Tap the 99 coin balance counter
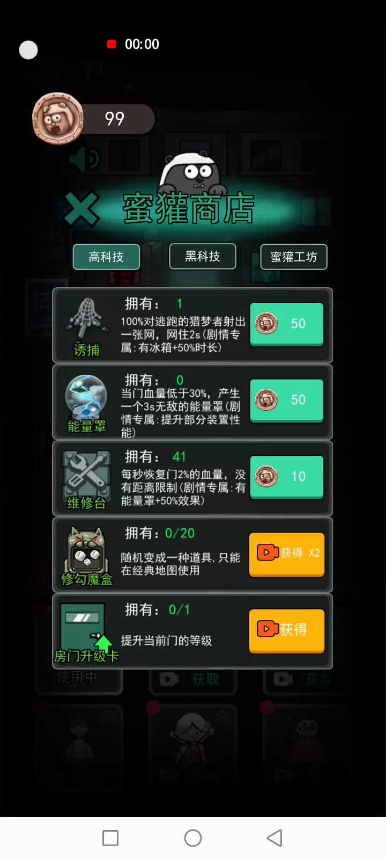The image size is (386, 859). tap(115, 119)
